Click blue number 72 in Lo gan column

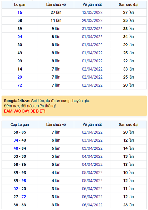tap(20, 85)
